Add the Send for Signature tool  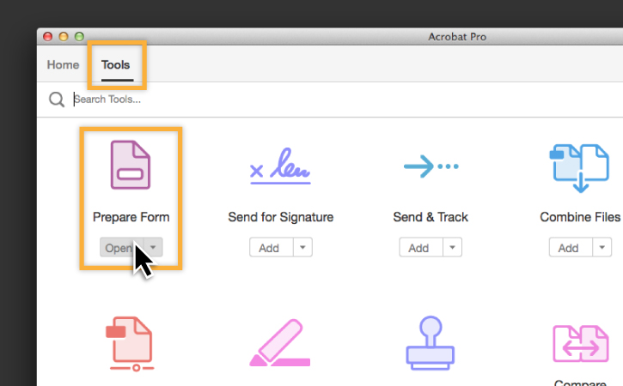click(272, 248)
